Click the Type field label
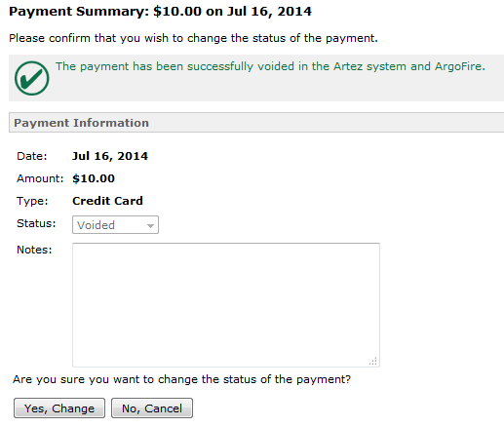Viewport: 504px width, 427px height. (32, 201)
